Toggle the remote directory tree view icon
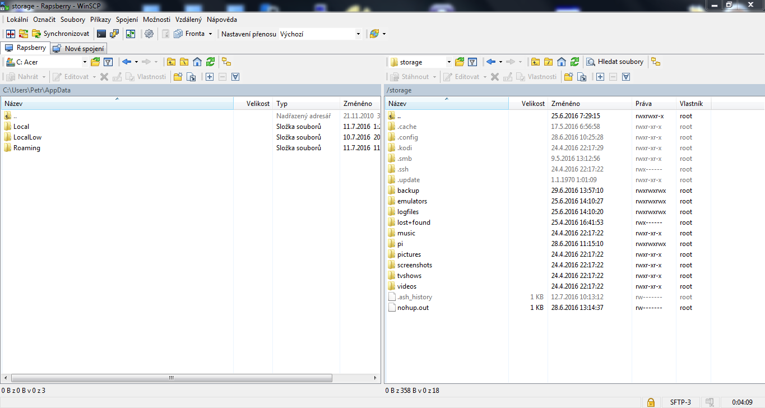 coord(656,62)
